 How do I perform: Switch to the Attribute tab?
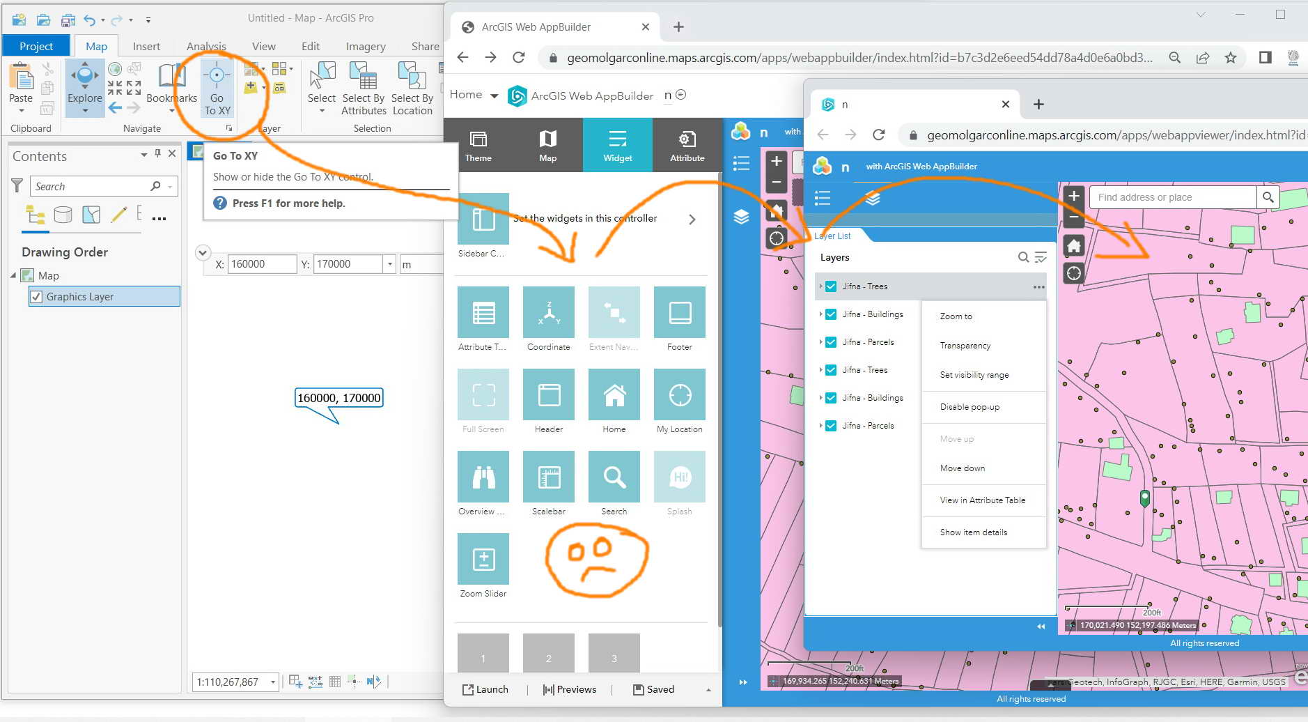pos(687,145)
